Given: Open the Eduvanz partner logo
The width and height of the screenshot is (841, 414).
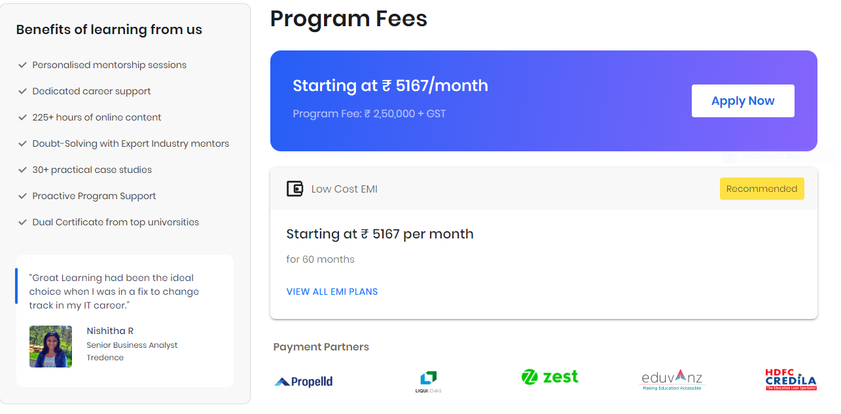Looking at the screenshot, I should [671, 379].
